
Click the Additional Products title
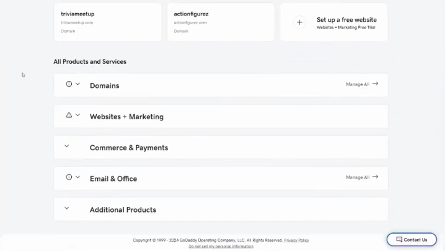click(123, 210)
